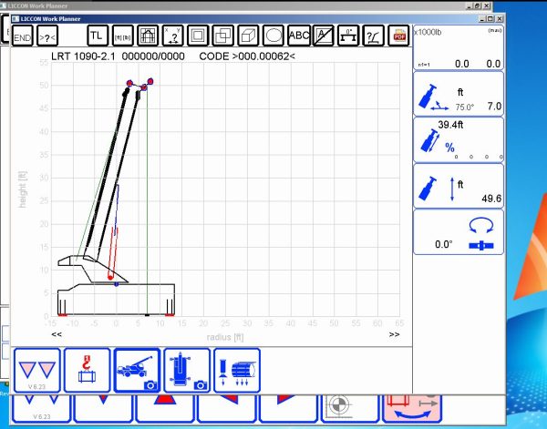Capture the outrigger top view camera icon
The width and height of the screenshot is (547, 429).
point(187,371)
